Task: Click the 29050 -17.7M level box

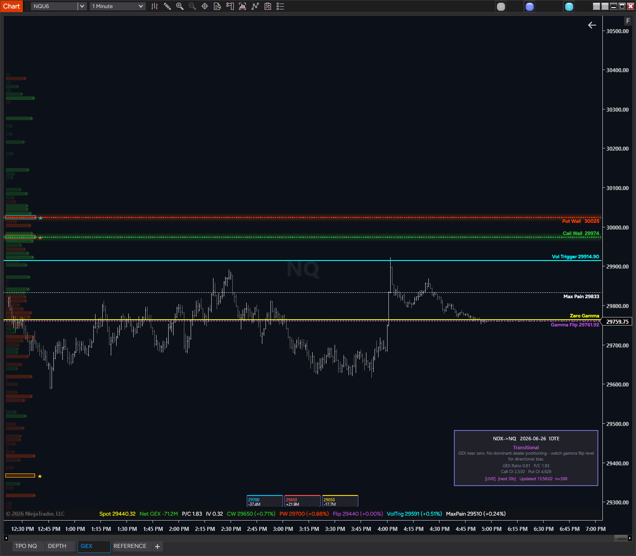Action: point(340,501)
